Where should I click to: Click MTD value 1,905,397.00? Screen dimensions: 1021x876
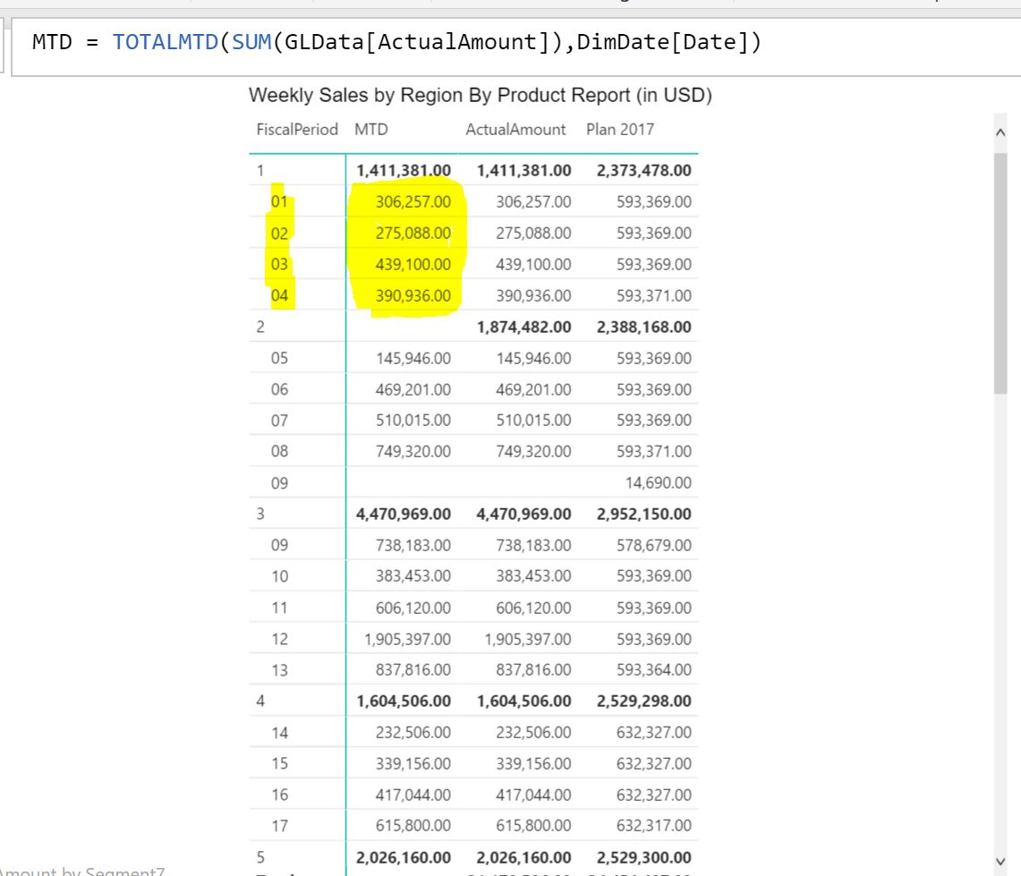(x=408, y=639)
